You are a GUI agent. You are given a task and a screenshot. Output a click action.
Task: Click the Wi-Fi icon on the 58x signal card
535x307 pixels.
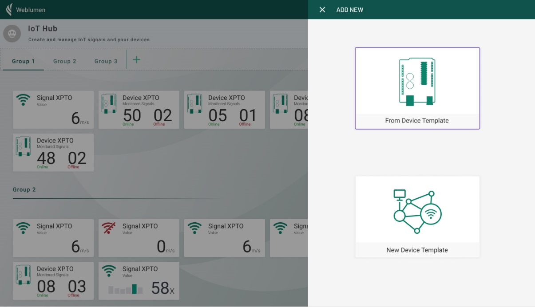click(x=109, y=271)
